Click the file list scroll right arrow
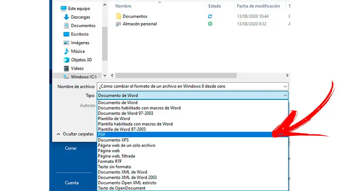Image resolution: width=340 pixels, height=191 pixels. tap(287, 76)
